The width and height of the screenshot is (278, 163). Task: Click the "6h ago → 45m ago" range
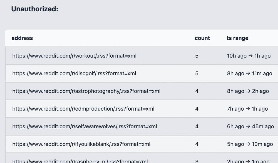coord(250,126)
